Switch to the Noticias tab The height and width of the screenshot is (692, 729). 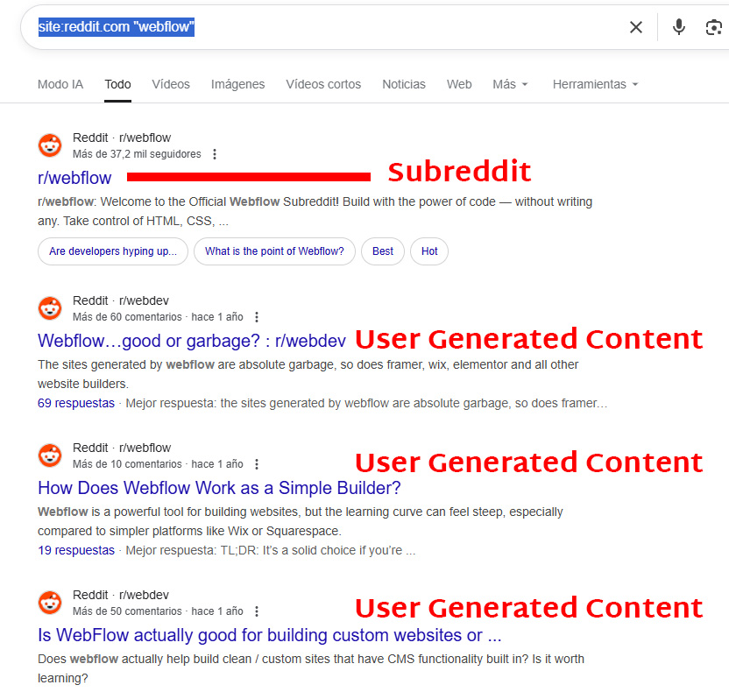pos(404,84)
